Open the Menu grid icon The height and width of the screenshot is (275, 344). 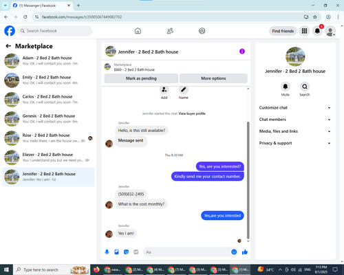pos(304,31)
